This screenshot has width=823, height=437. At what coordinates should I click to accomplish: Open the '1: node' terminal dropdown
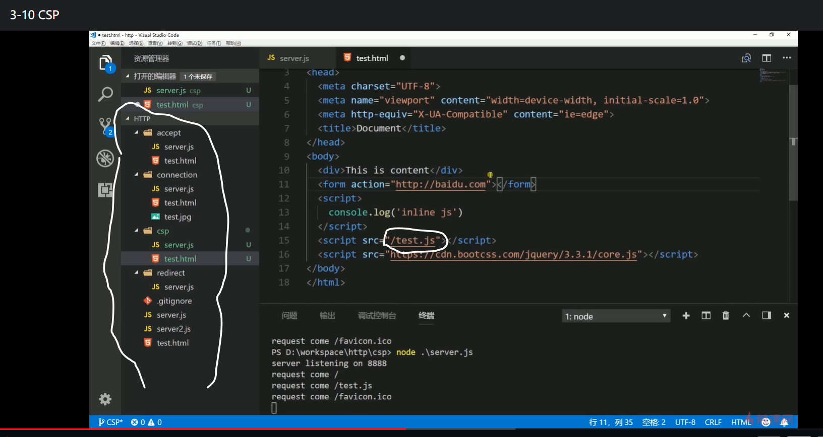pos(616,316)
